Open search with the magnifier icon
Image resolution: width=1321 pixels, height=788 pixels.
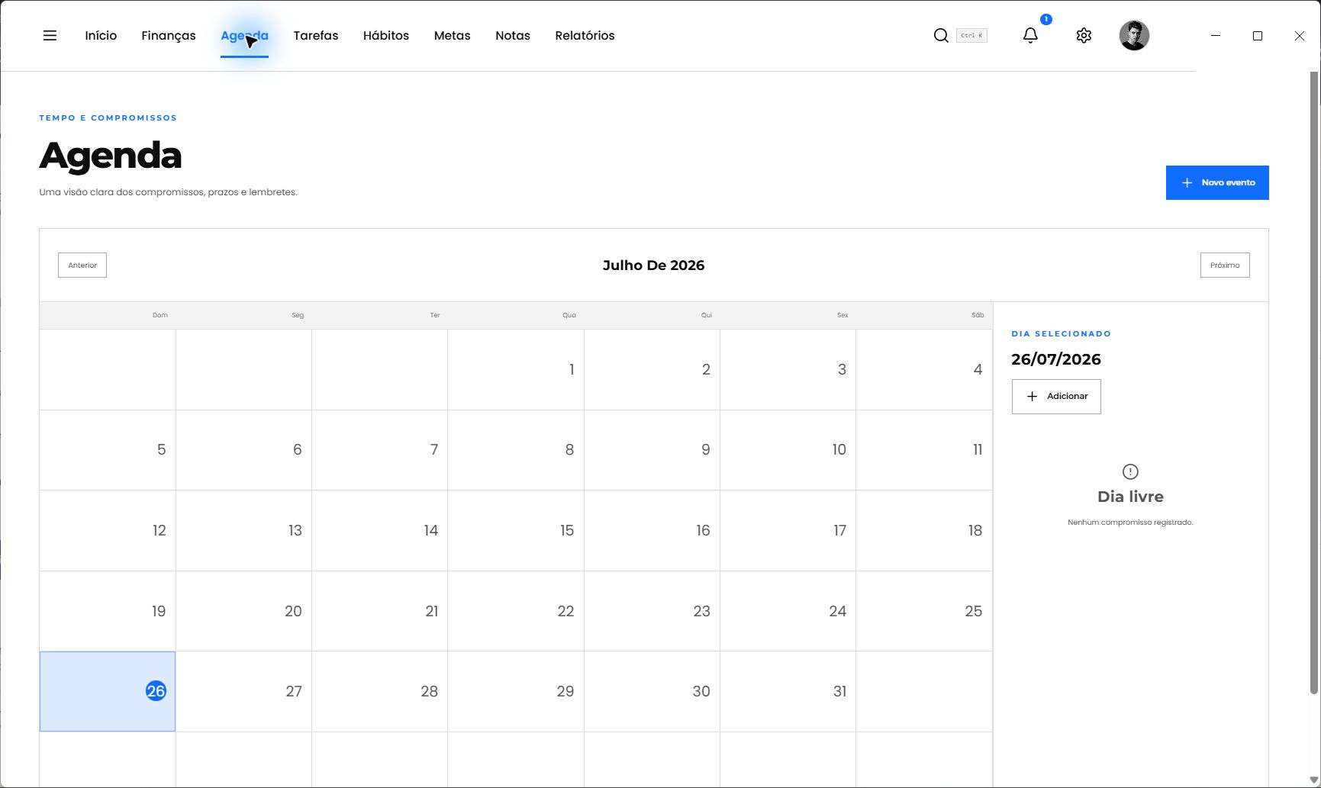tap(941, 35)
